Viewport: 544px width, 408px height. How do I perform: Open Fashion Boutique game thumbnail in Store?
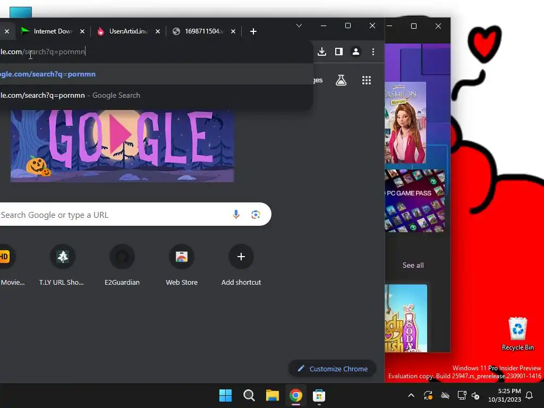(x=405, y=123)
